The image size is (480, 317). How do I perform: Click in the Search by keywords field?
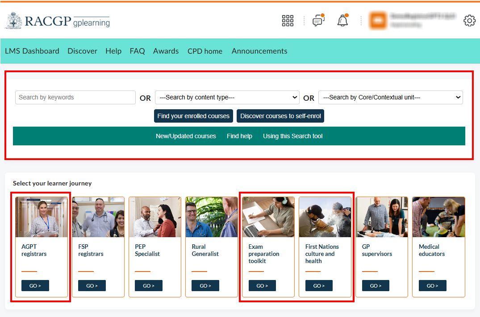(x=75, y=98)
